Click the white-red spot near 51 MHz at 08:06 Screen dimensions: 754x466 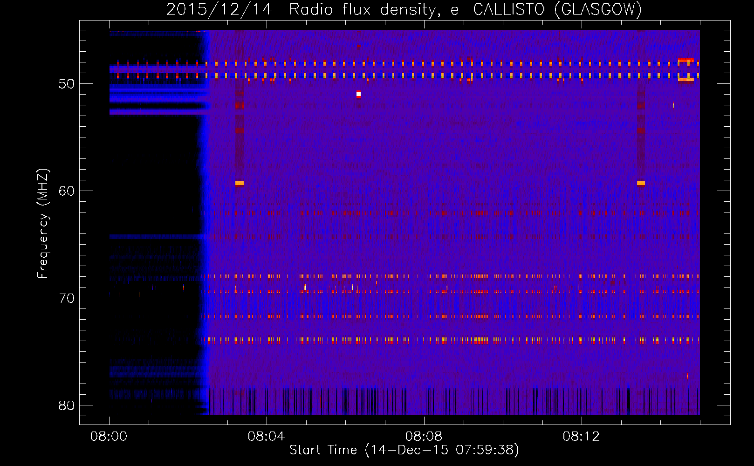(x=358, y=94)
